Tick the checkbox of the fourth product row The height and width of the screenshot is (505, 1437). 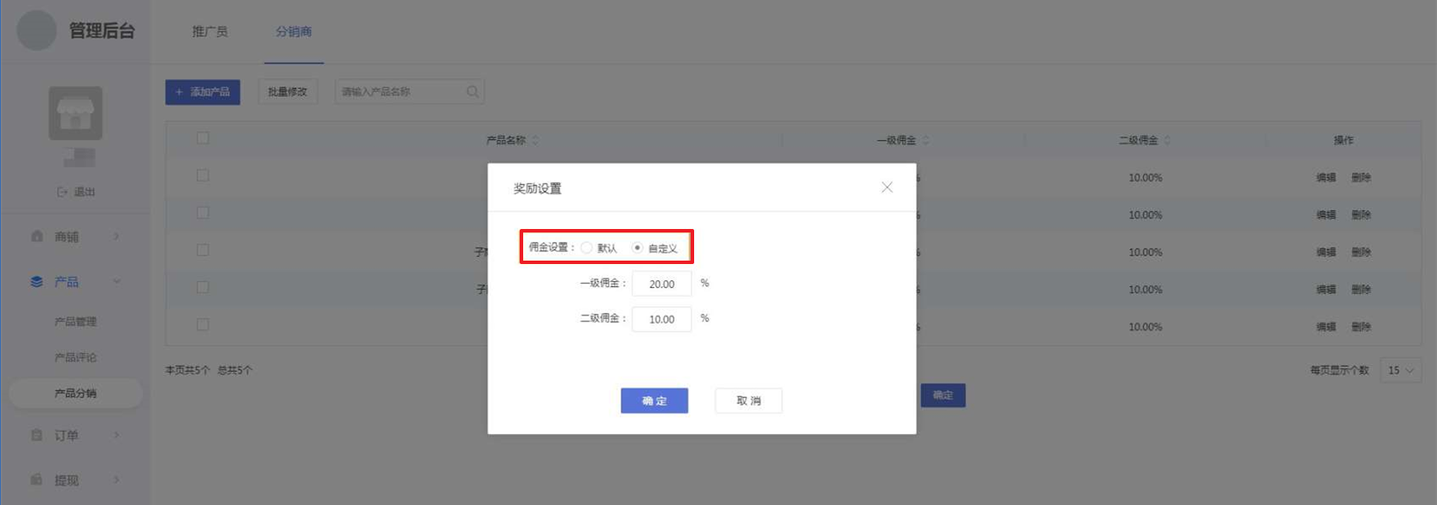(203, 287)
